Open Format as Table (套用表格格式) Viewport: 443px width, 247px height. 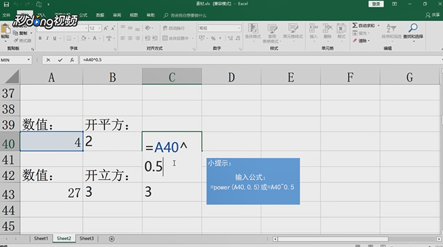point(272,33)
